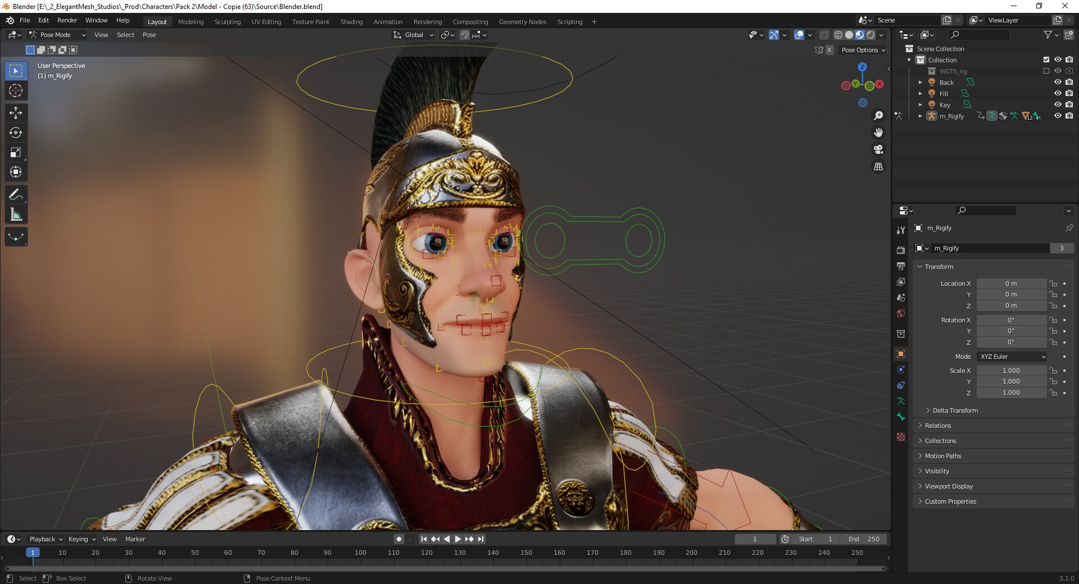This screenshot has height=584, width=1079.
Task: Click the Pose Options button
Action: pyautogui.click(x=863, y=50)
